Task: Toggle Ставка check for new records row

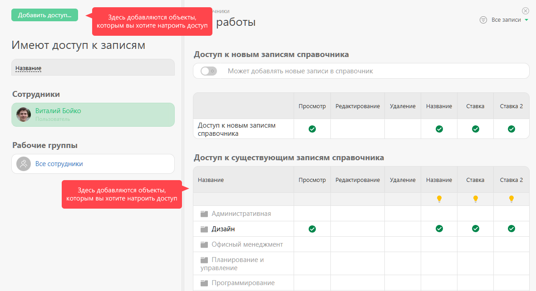Action: (x=476, y=129)
